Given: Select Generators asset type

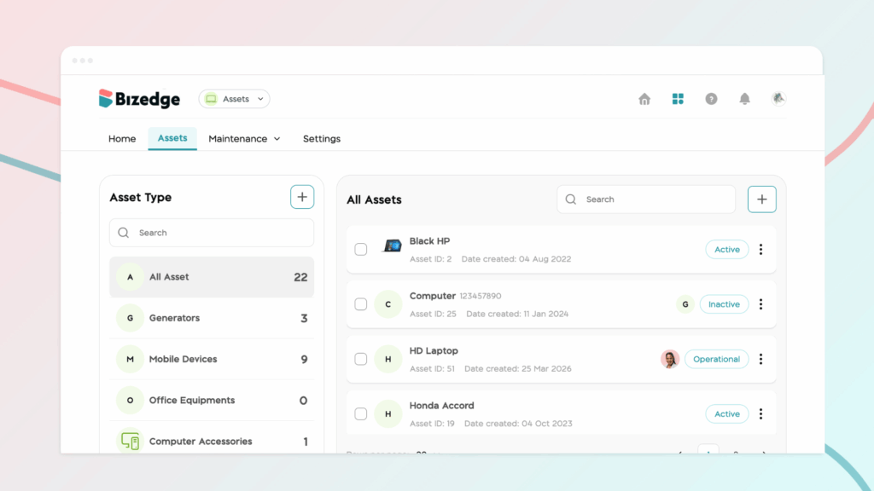Looking at the screenshot, I should pyautogui.click(x=174, y=318).
